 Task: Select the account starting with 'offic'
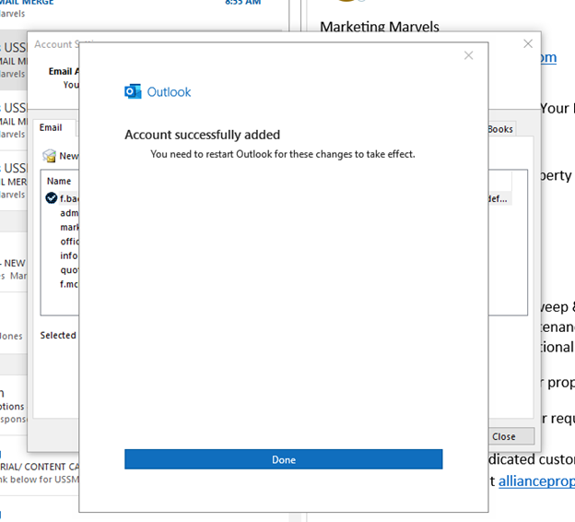coord(69,242)
